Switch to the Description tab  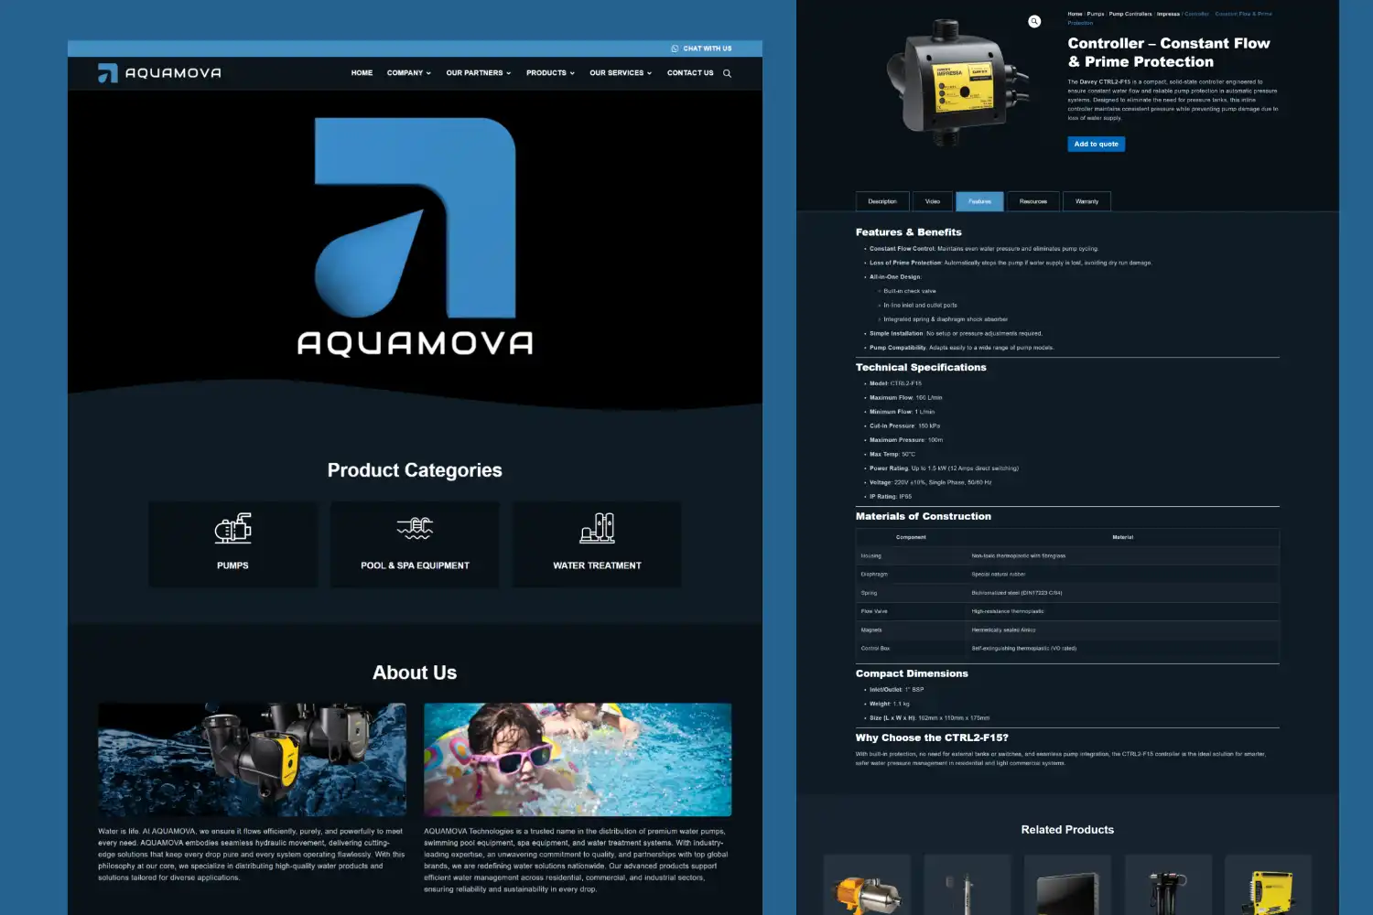tap(882, 201)
